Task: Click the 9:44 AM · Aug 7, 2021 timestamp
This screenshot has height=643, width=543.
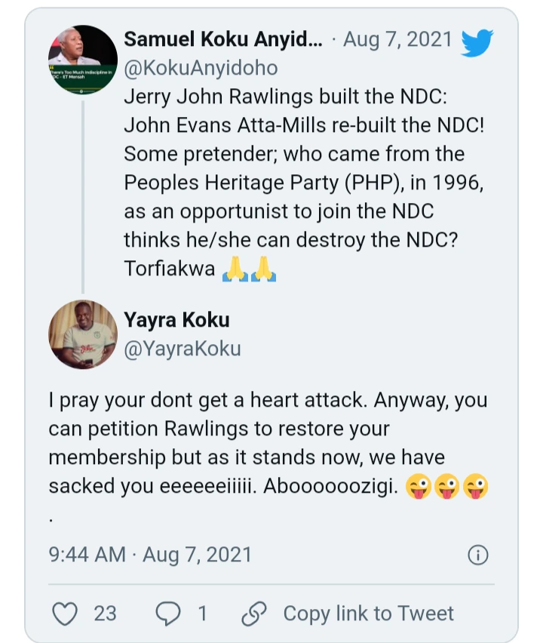Action: (150, 555)
